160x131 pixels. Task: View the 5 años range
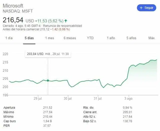pos(131,38)
